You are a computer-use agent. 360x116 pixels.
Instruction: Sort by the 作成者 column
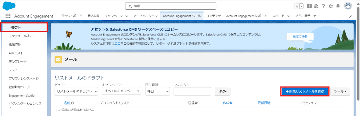(x=228, y=103)
